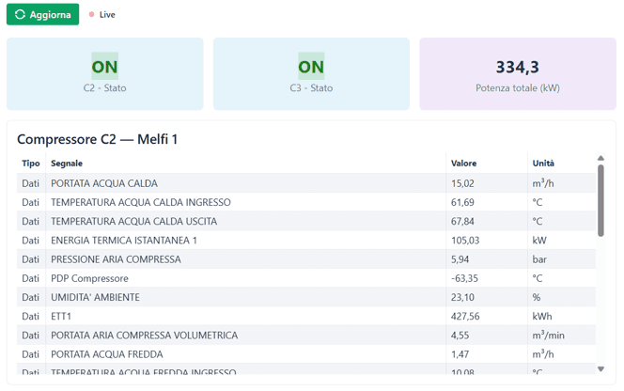Click the Unità column header
This screenshot has height=391, width=624.
tap(543, 164)
